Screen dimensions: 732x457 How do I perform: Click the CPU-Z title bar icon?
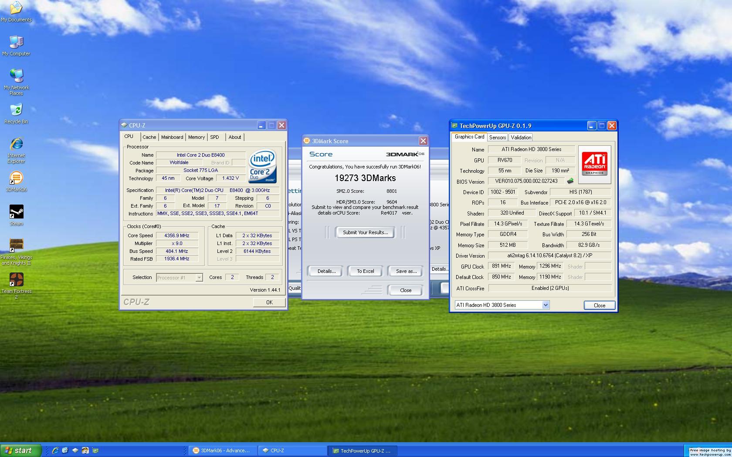(124, 125)
